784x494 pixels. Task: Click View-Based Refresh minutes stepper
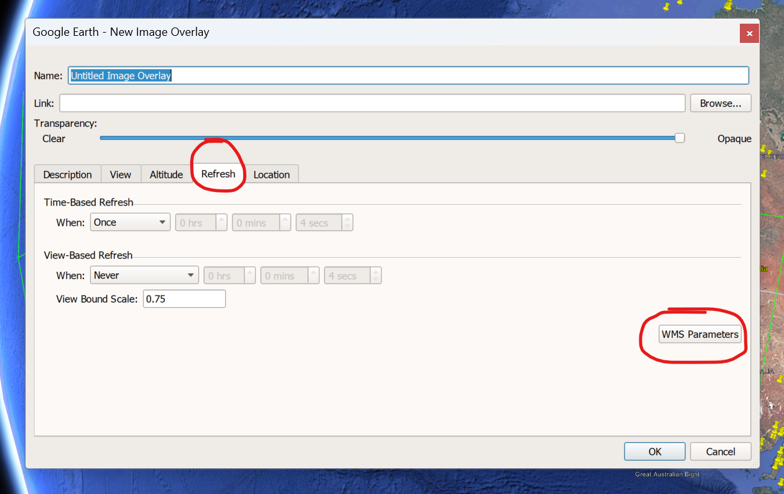tap(290, 276)
